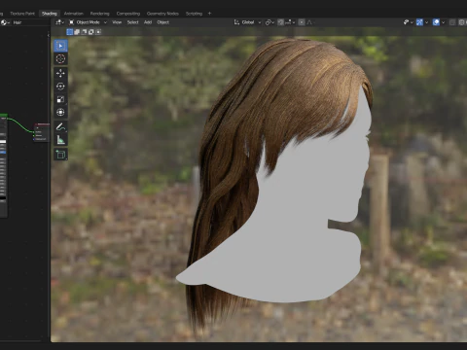Open the overlays options dropdown arrow
Image resolution: width=467 pixels, height=350 pixels.
443,22
